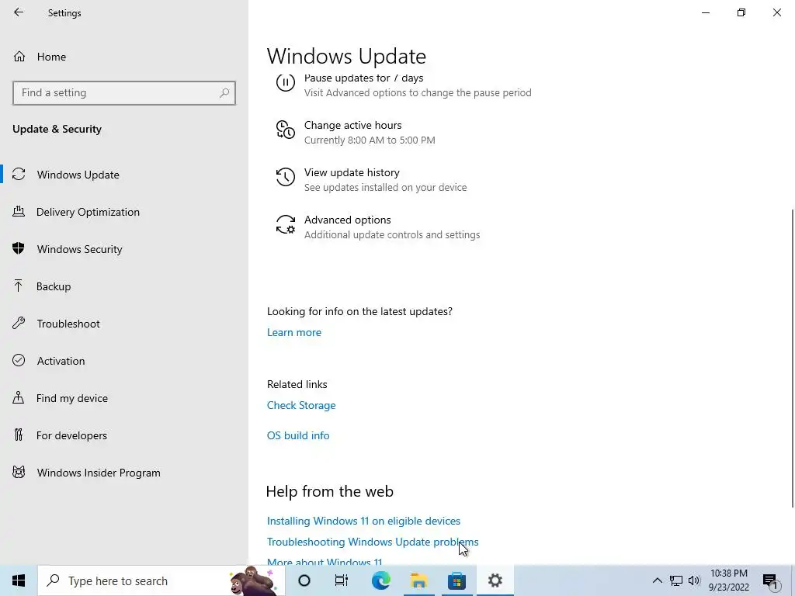Launch Microsoft Edge from the taskbar
This screenshot has height=596, width=795.
380,580
